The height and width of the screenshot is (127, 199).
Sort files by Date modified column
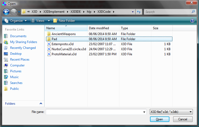99,28
